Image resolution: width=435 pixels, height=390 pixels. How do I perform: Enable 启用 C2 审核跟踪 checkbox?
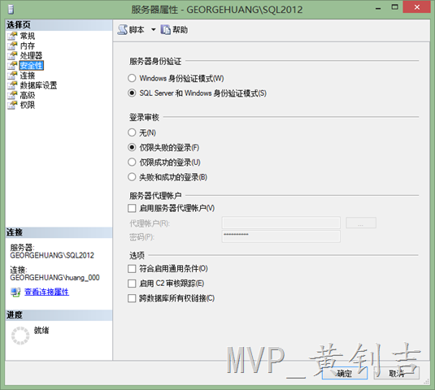(132, 284)
